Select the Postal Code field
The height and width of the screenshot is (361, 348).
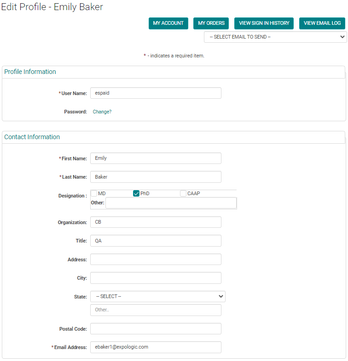[x=156, y=328]
